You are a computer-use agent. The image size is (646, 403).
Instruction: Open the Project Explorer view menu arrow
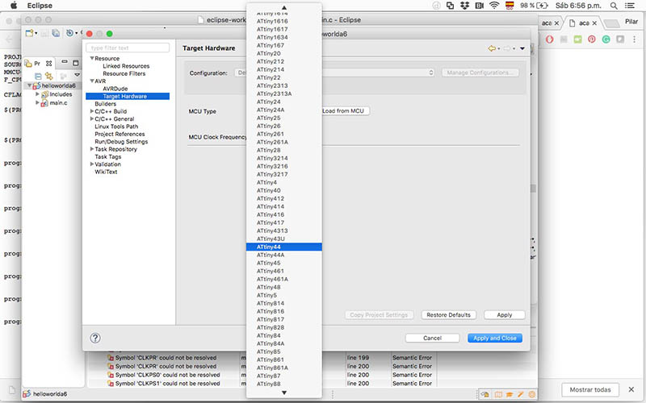tap(77, 75)
